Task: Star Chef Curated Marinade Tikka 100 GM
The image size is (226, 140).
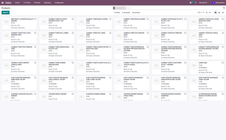Action: [223, 78]
